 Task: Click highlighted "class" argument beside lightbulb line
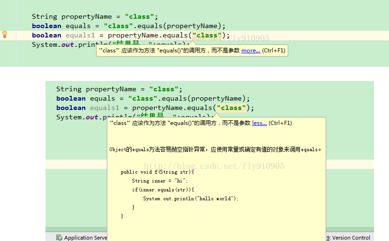207,36
